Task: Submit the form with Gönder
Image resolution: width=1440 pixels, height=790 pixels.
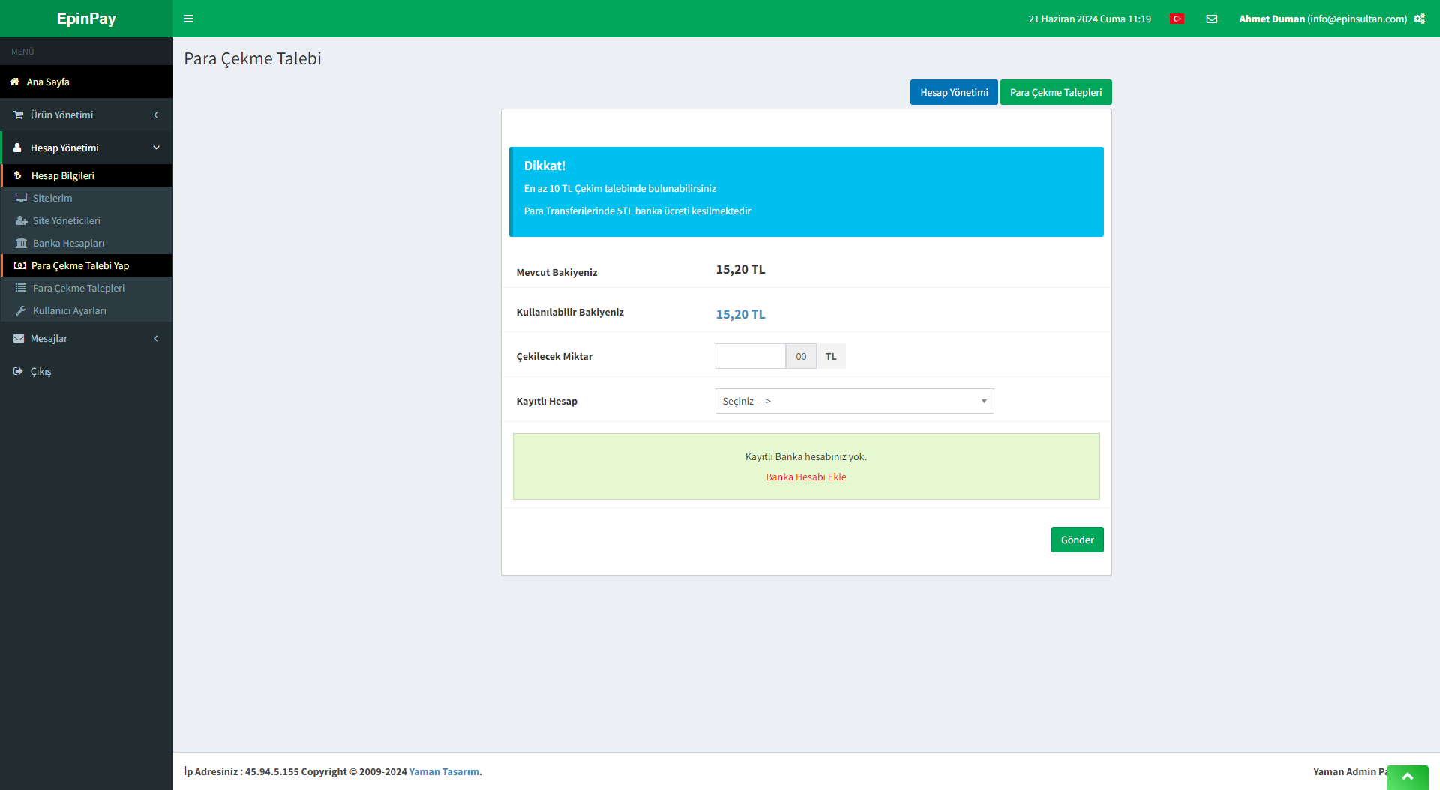Action: pos(1077,540)
